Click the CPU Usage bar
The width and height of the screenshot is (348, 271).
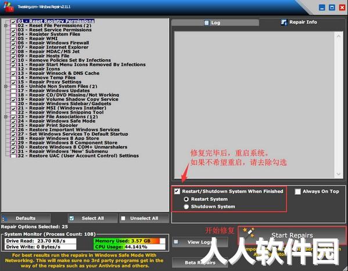130,247
